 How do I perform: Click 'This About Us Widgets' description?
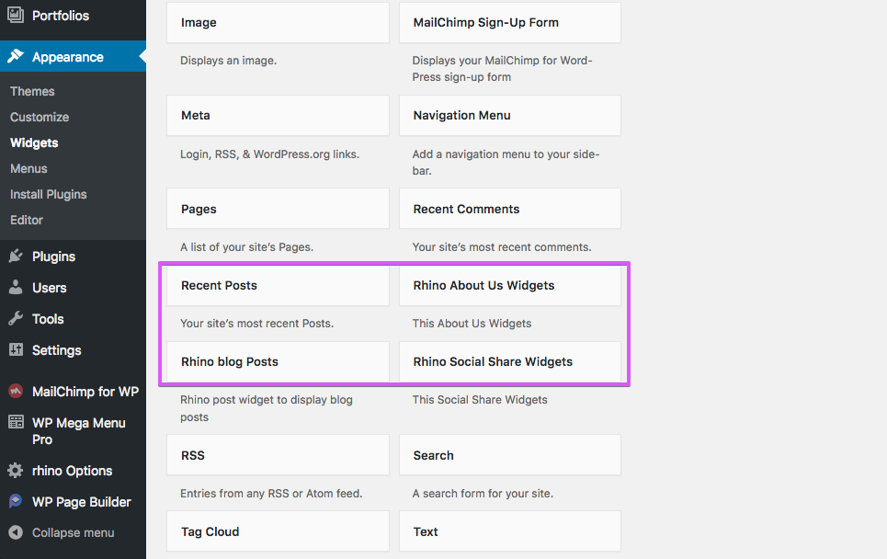pos(472,324)
